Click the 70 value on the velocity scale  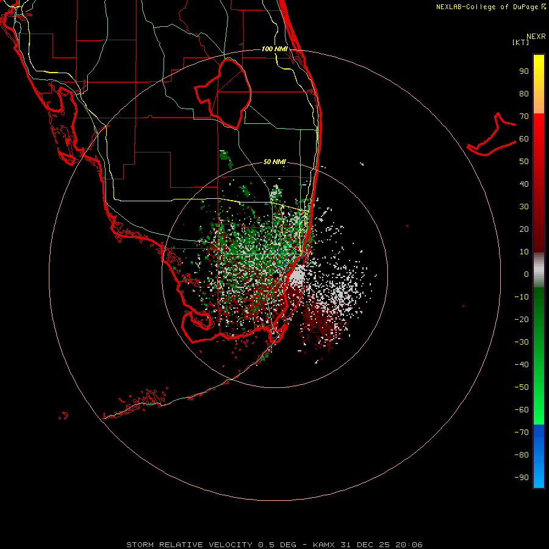click(x=524, y=117)
